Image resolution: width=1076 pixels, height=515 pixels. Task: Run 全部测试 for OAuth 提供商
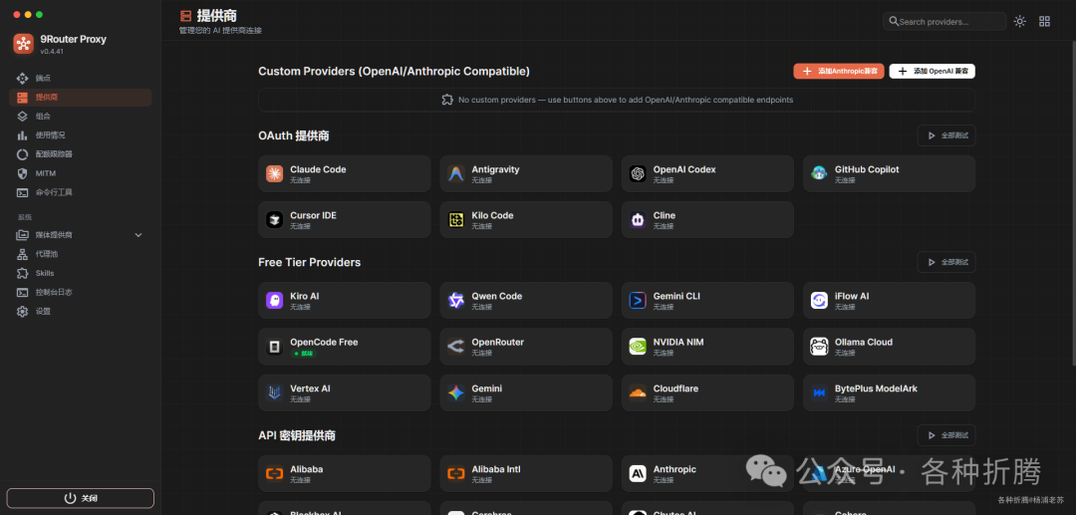pos(946,135)
